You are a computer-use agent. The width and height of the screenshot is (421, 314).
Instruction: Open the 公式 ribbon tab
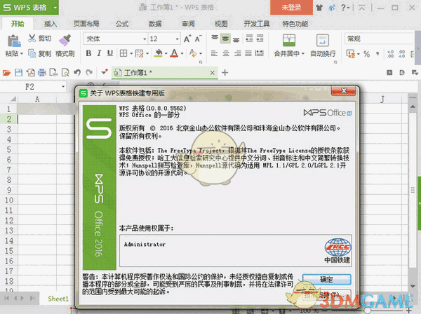122,24
